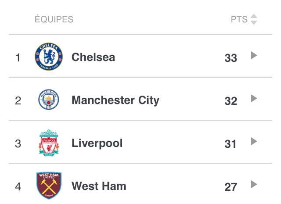Click the ÉQUIPES column header
The width and height of the screenshot is (281, 204).
click(54, 20)
